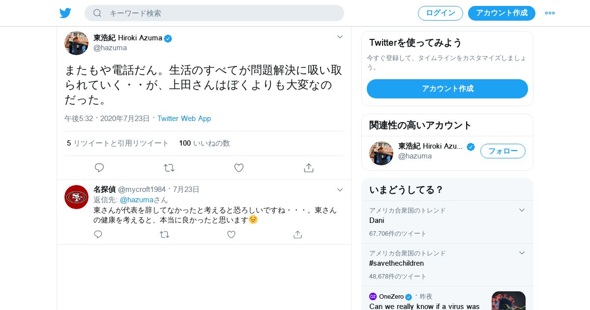The image size is (590, 310).
Task: Open the three-dot more menu in header
Action: 550,13
